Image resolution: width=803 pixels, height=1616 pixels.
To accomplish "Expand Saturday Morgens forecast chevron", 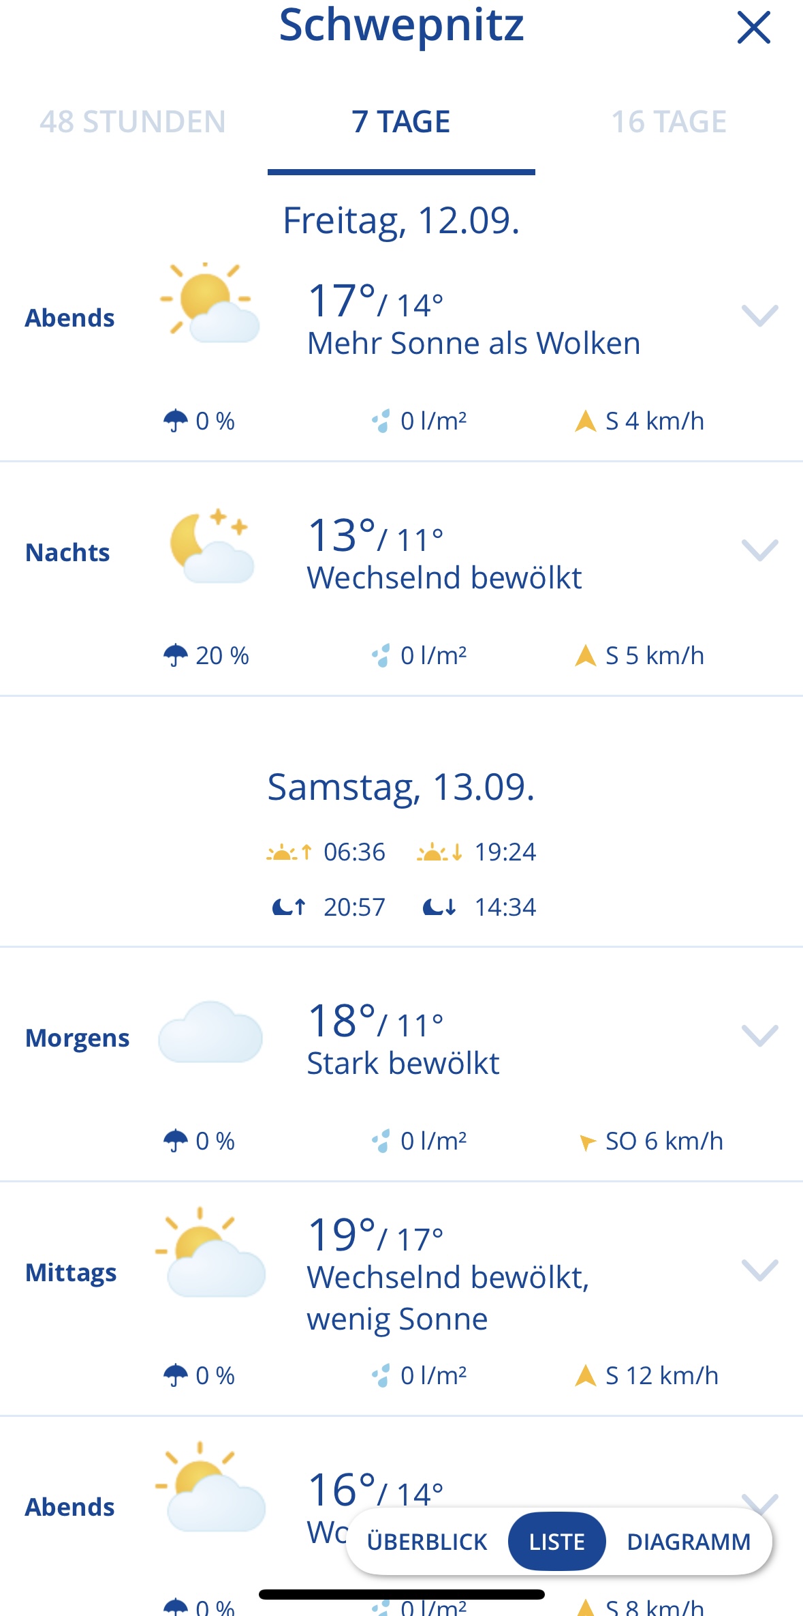I will [759, 1036].
